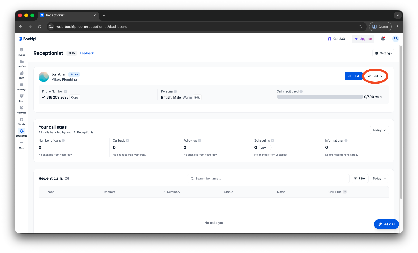The width and height of the screenshot is (418, 253).
Task: Show info for Call credit used
Action: pos(301,91)
